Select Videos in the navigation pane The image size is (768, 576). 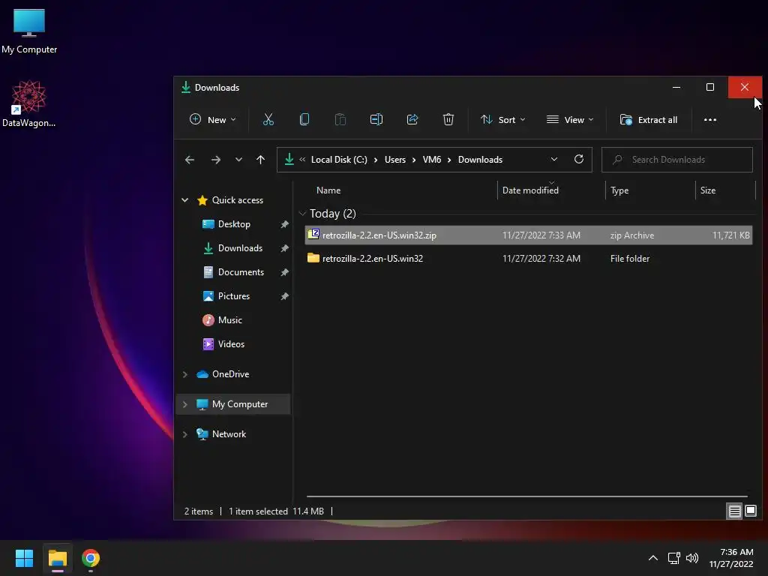click(x=231, y=344)
